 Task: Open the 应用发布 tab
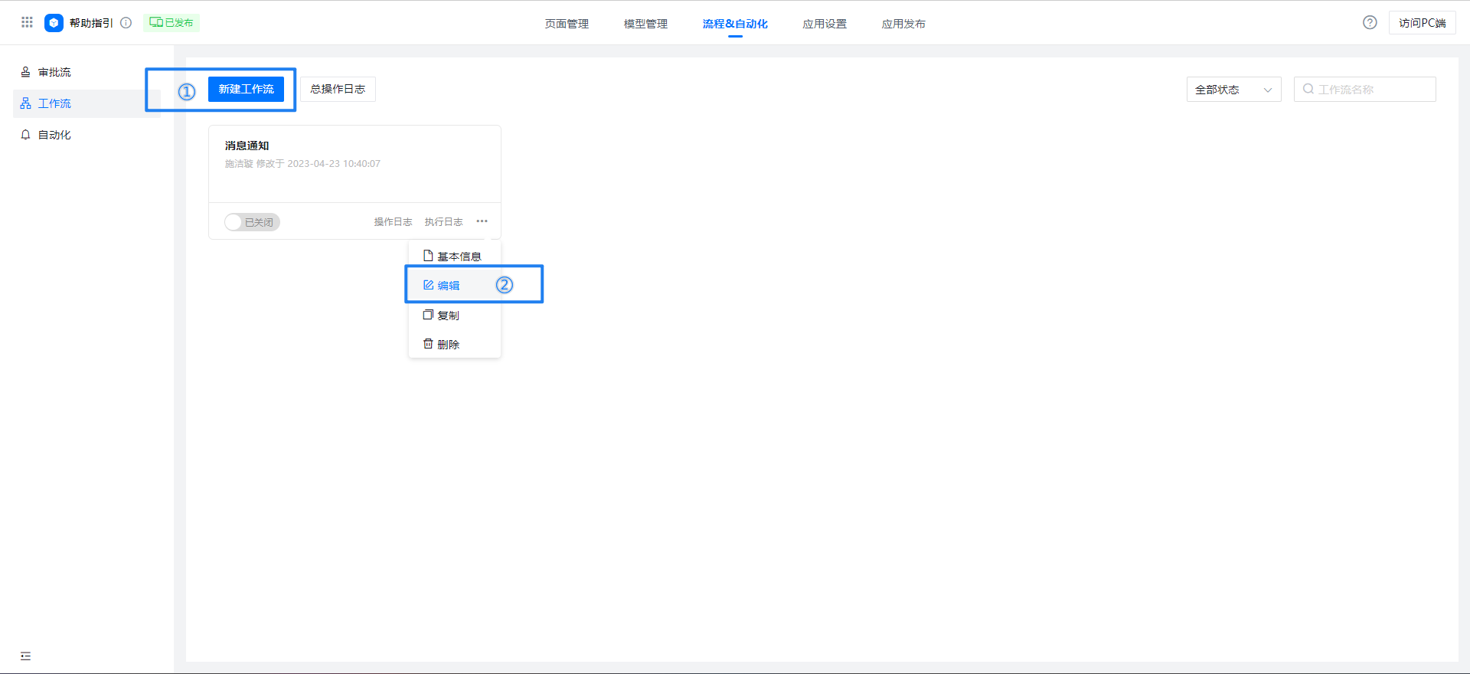pos(903,24)
